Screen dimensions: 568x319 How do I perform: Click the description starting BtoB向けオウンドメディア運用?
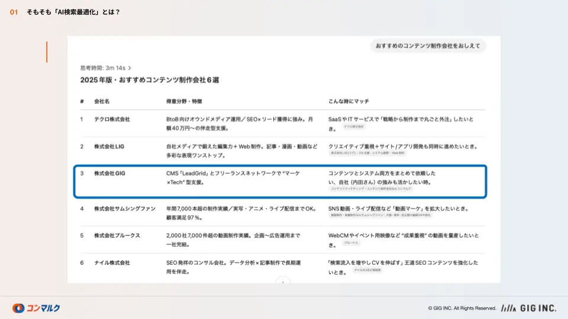240,123
